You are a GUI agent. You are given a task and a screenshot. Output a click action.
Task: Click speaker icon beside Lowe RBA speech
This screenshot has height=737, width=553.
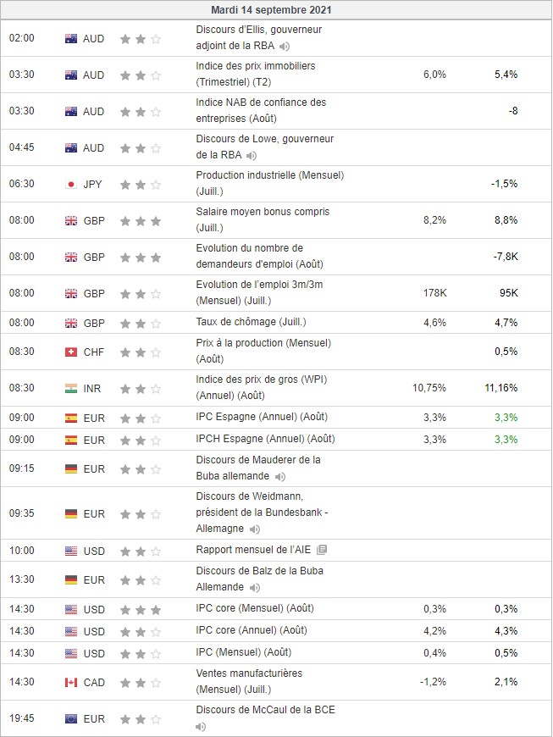click(x=252, y=155)
